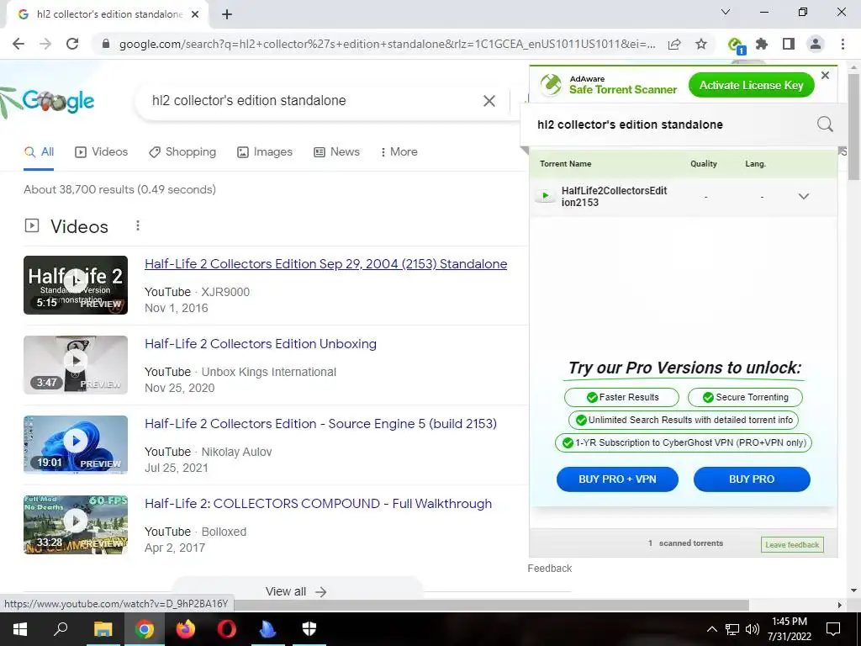This screenshot has height=646, width=861.
Task: Play the HalfLife2CollectorsEdition2153 torrent icon
Action: (x=545, y=196)
